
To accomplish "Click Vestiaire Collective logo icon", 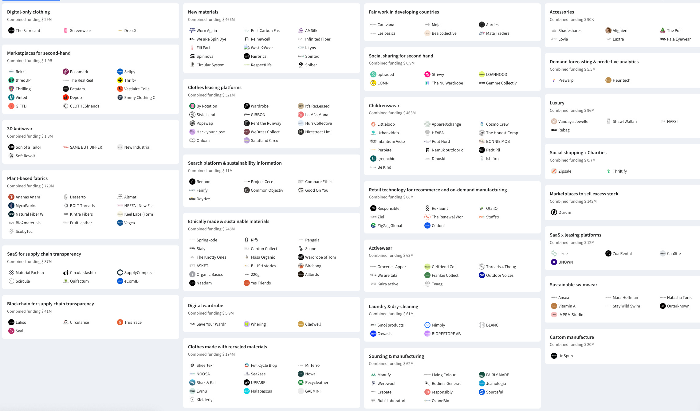I will 120,89.
